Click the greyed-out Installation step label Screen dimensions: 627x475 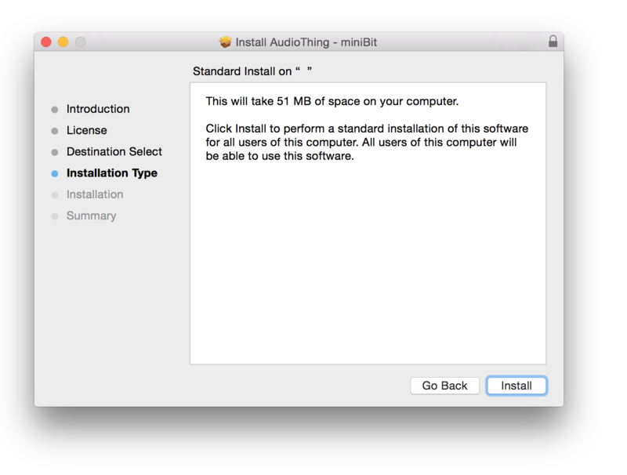pyautogui.click(x=95, y=194)
